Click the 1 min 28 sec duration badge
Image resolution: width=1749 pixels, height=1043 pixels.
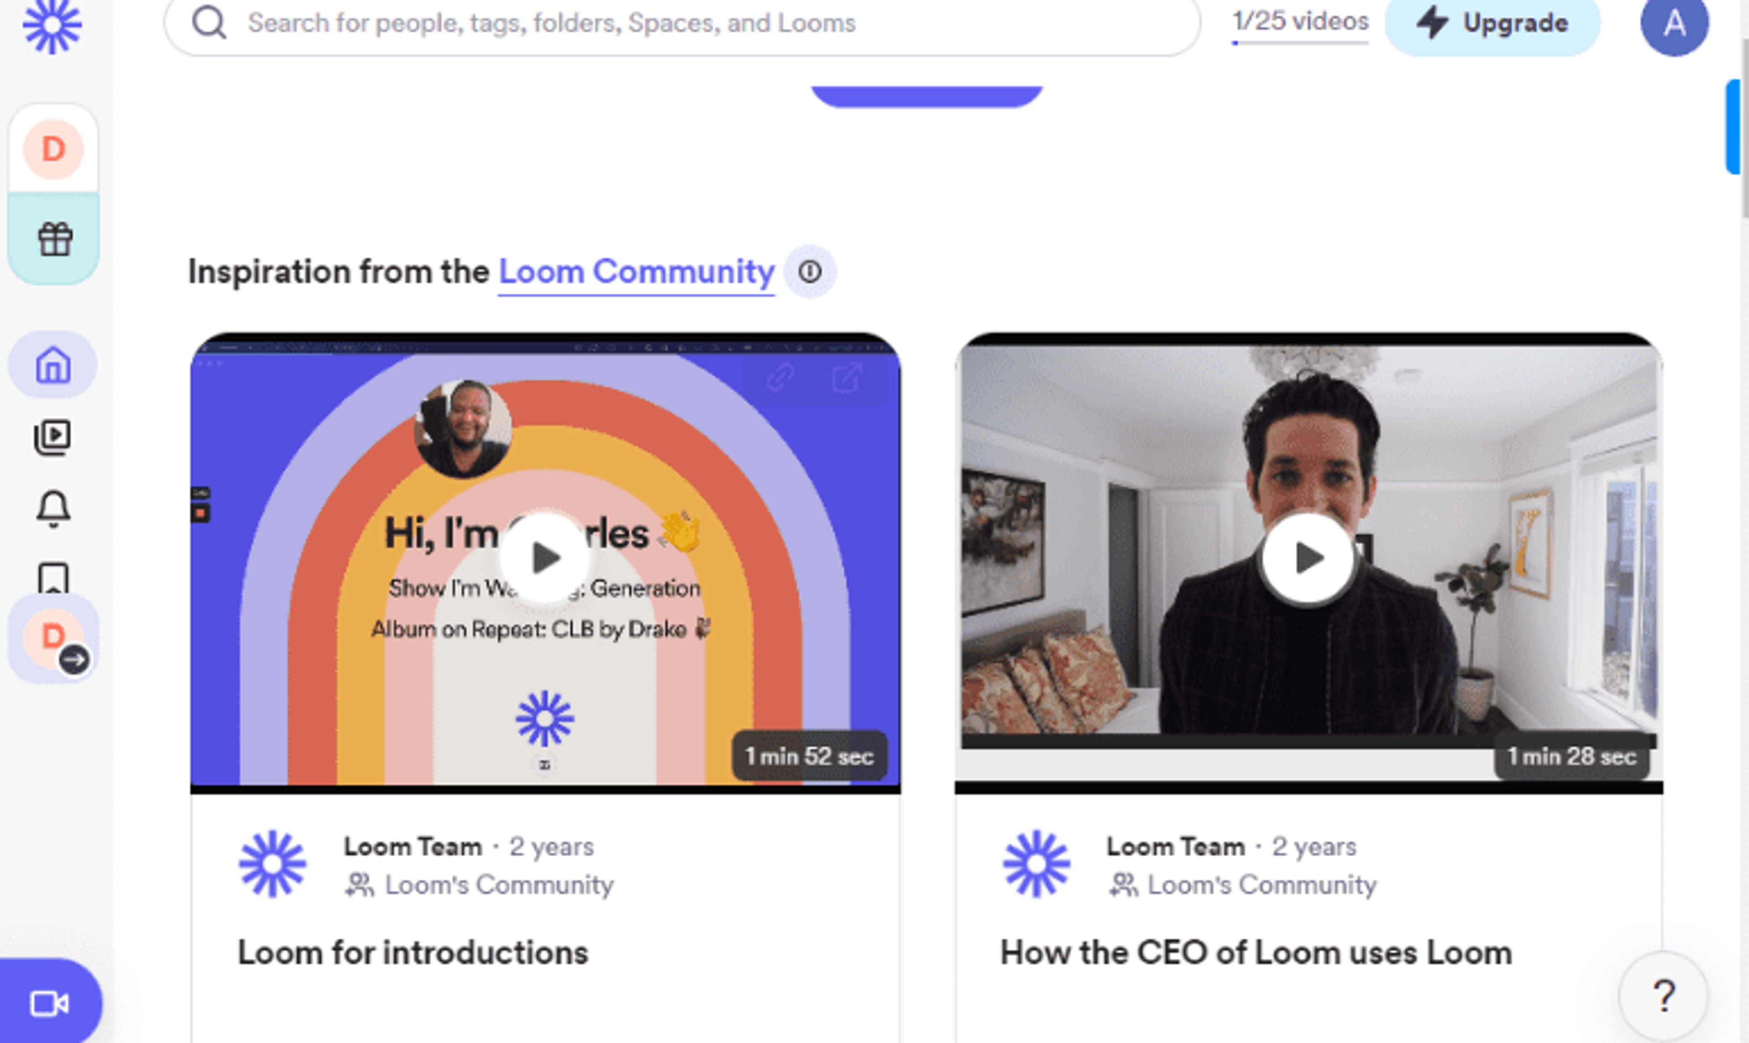(1572, 756)
